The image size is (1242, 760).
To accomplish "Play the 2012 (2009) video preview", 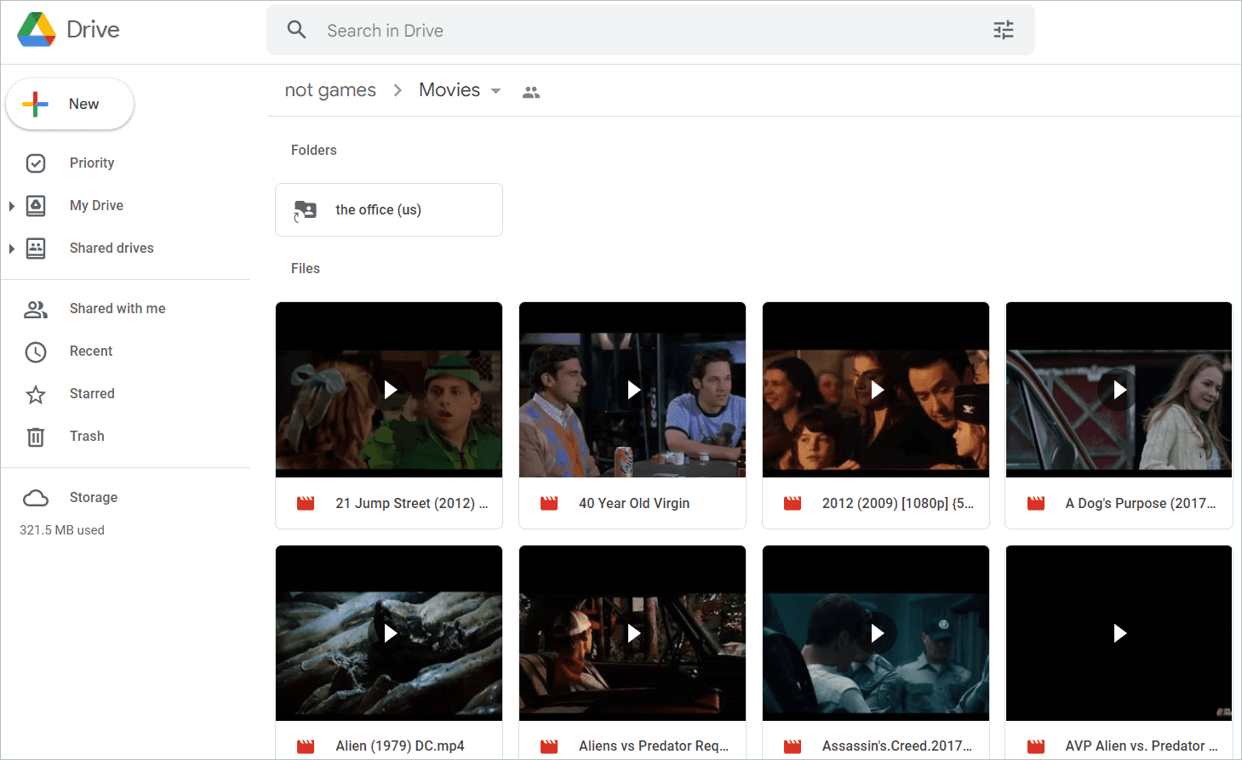I will tap(877, 390).
